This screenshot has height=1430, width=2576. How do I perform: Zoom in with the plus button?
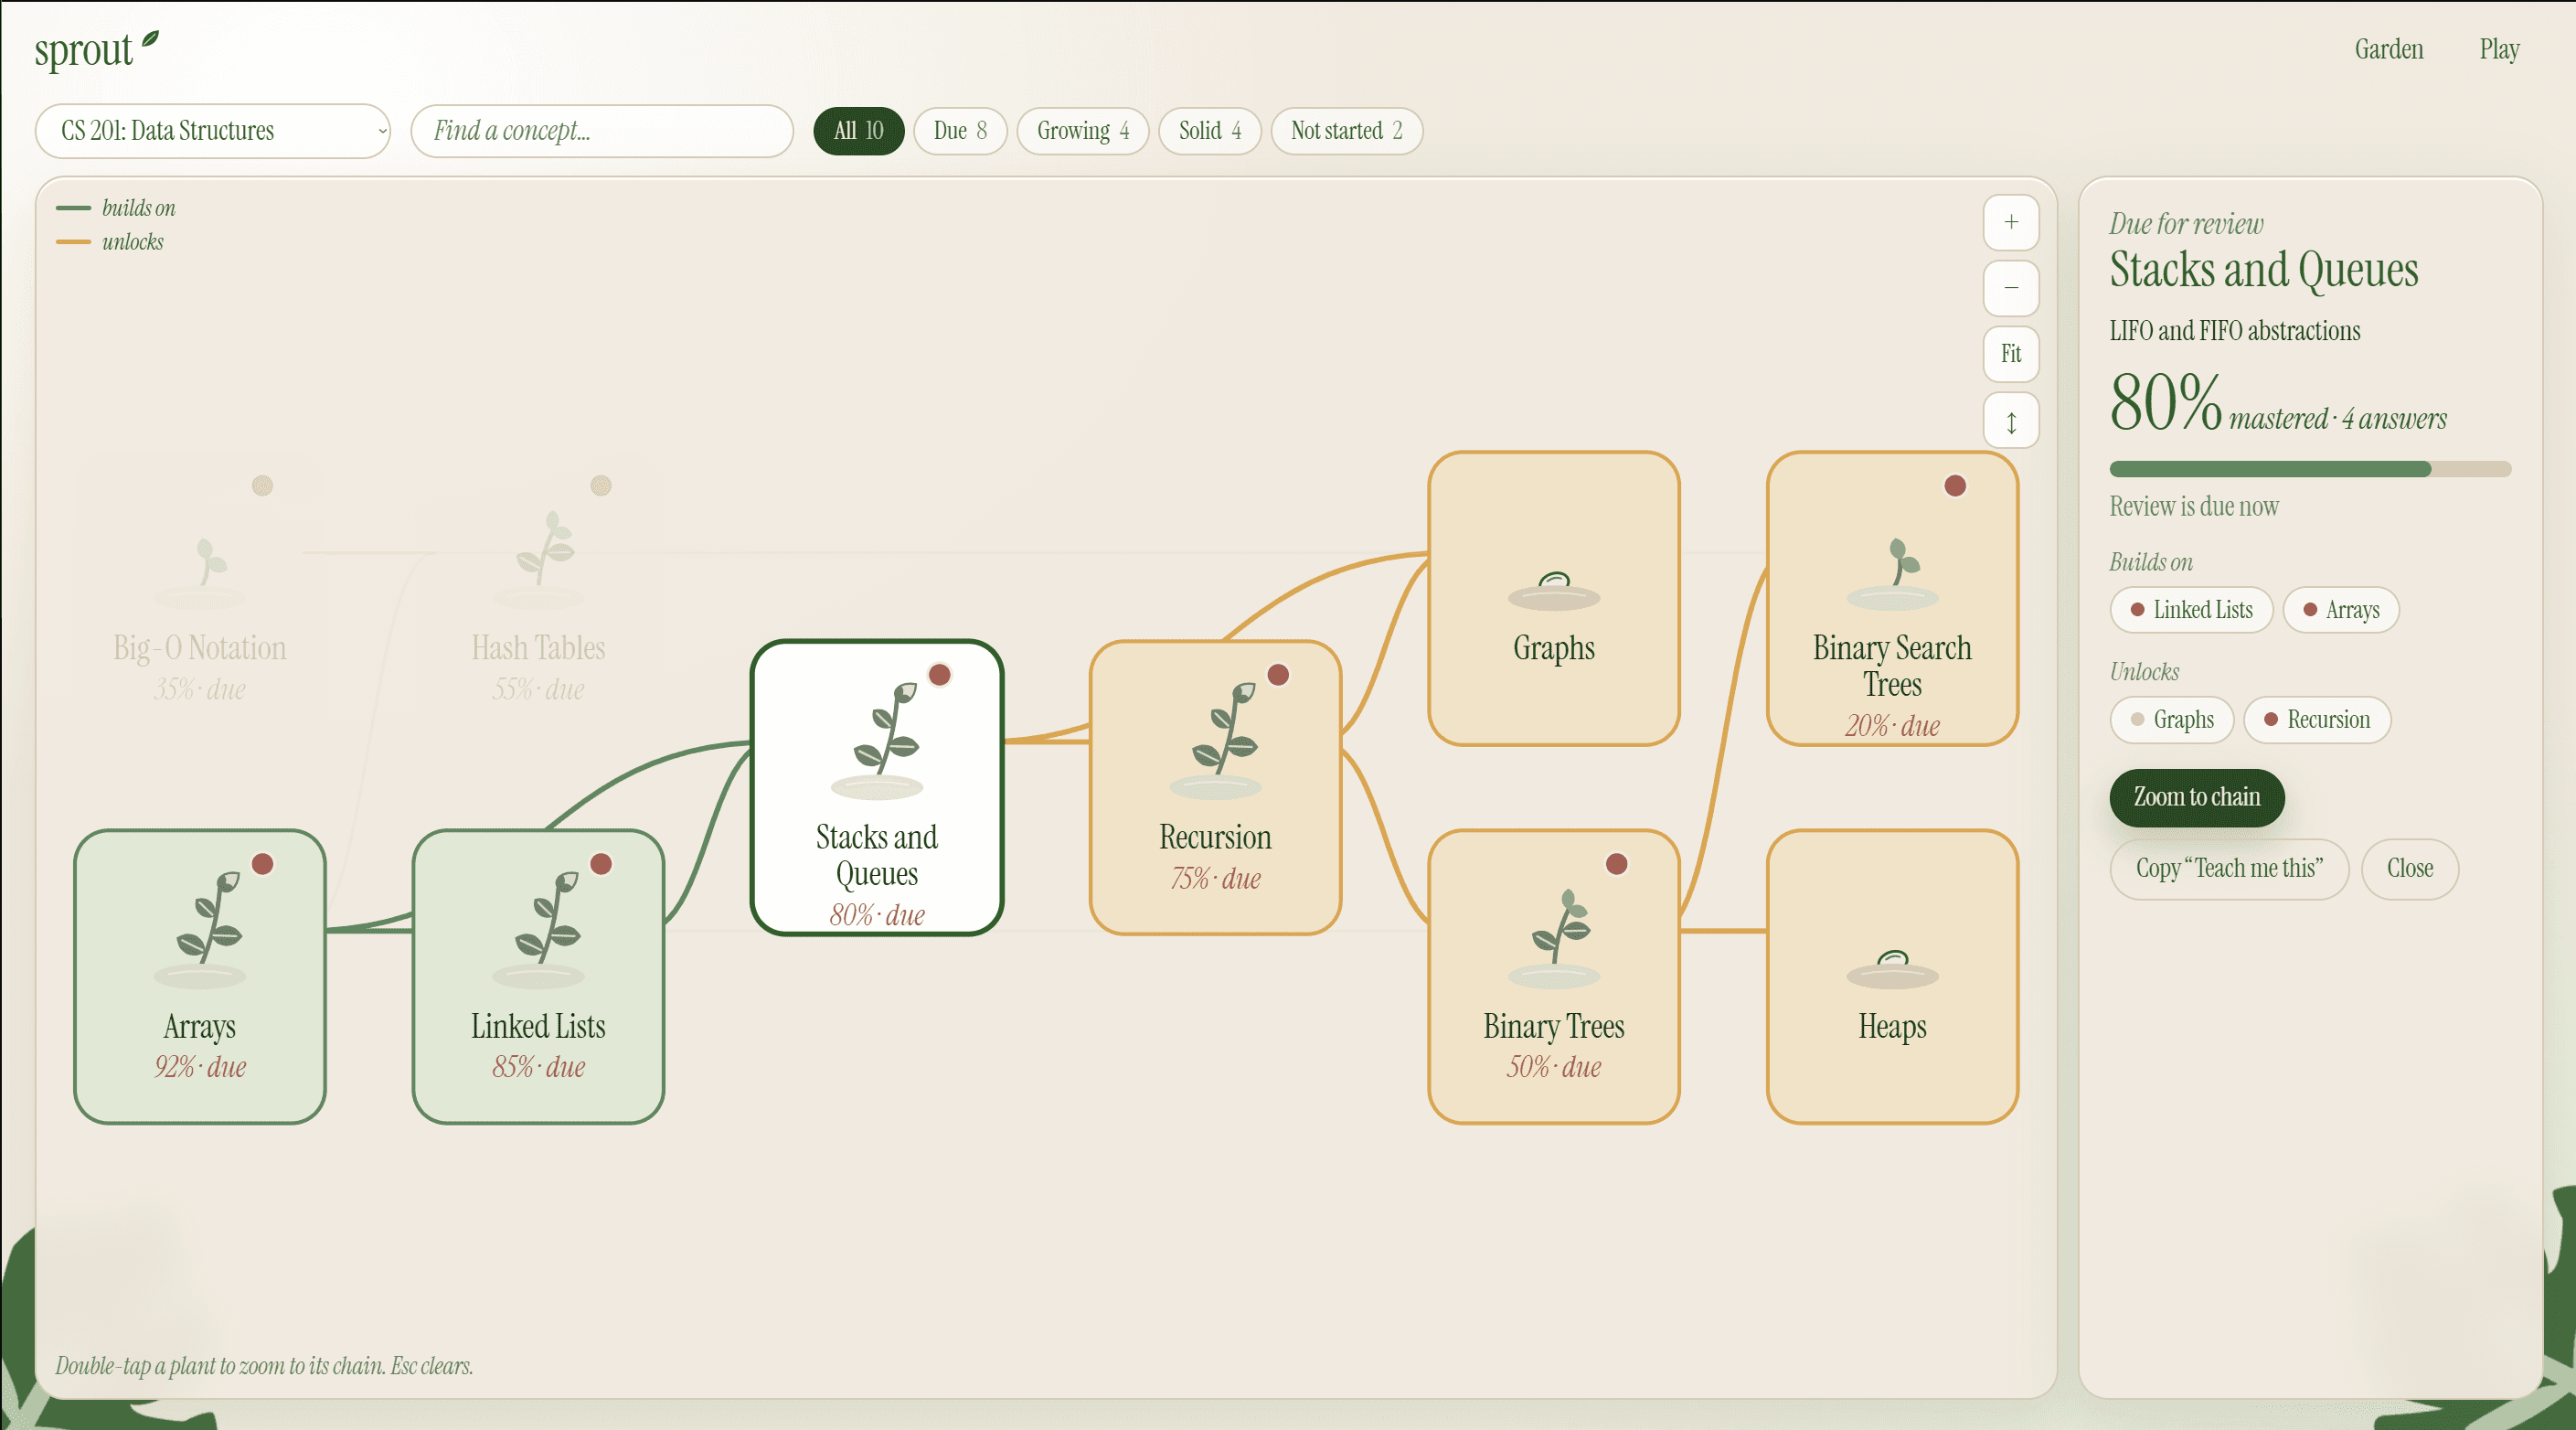[2010, 222]
